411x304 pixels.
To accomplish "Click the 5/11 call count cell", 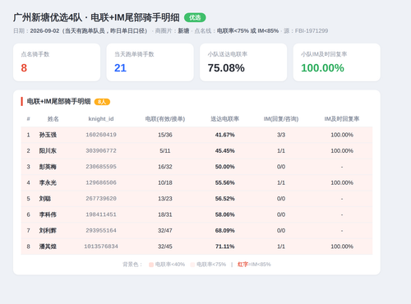I will point(165,150).
